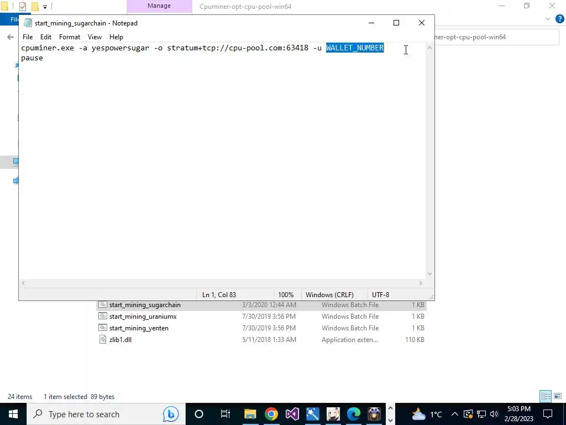Go back using Explorer's back arrow
566x425 pixels.
click(x=11, y=37)
